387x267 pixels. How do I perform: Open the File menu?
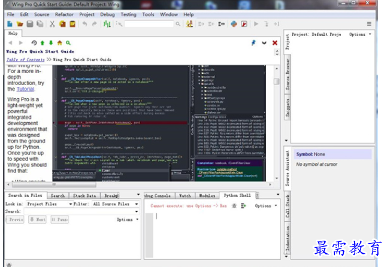click(x=11, y=14)
